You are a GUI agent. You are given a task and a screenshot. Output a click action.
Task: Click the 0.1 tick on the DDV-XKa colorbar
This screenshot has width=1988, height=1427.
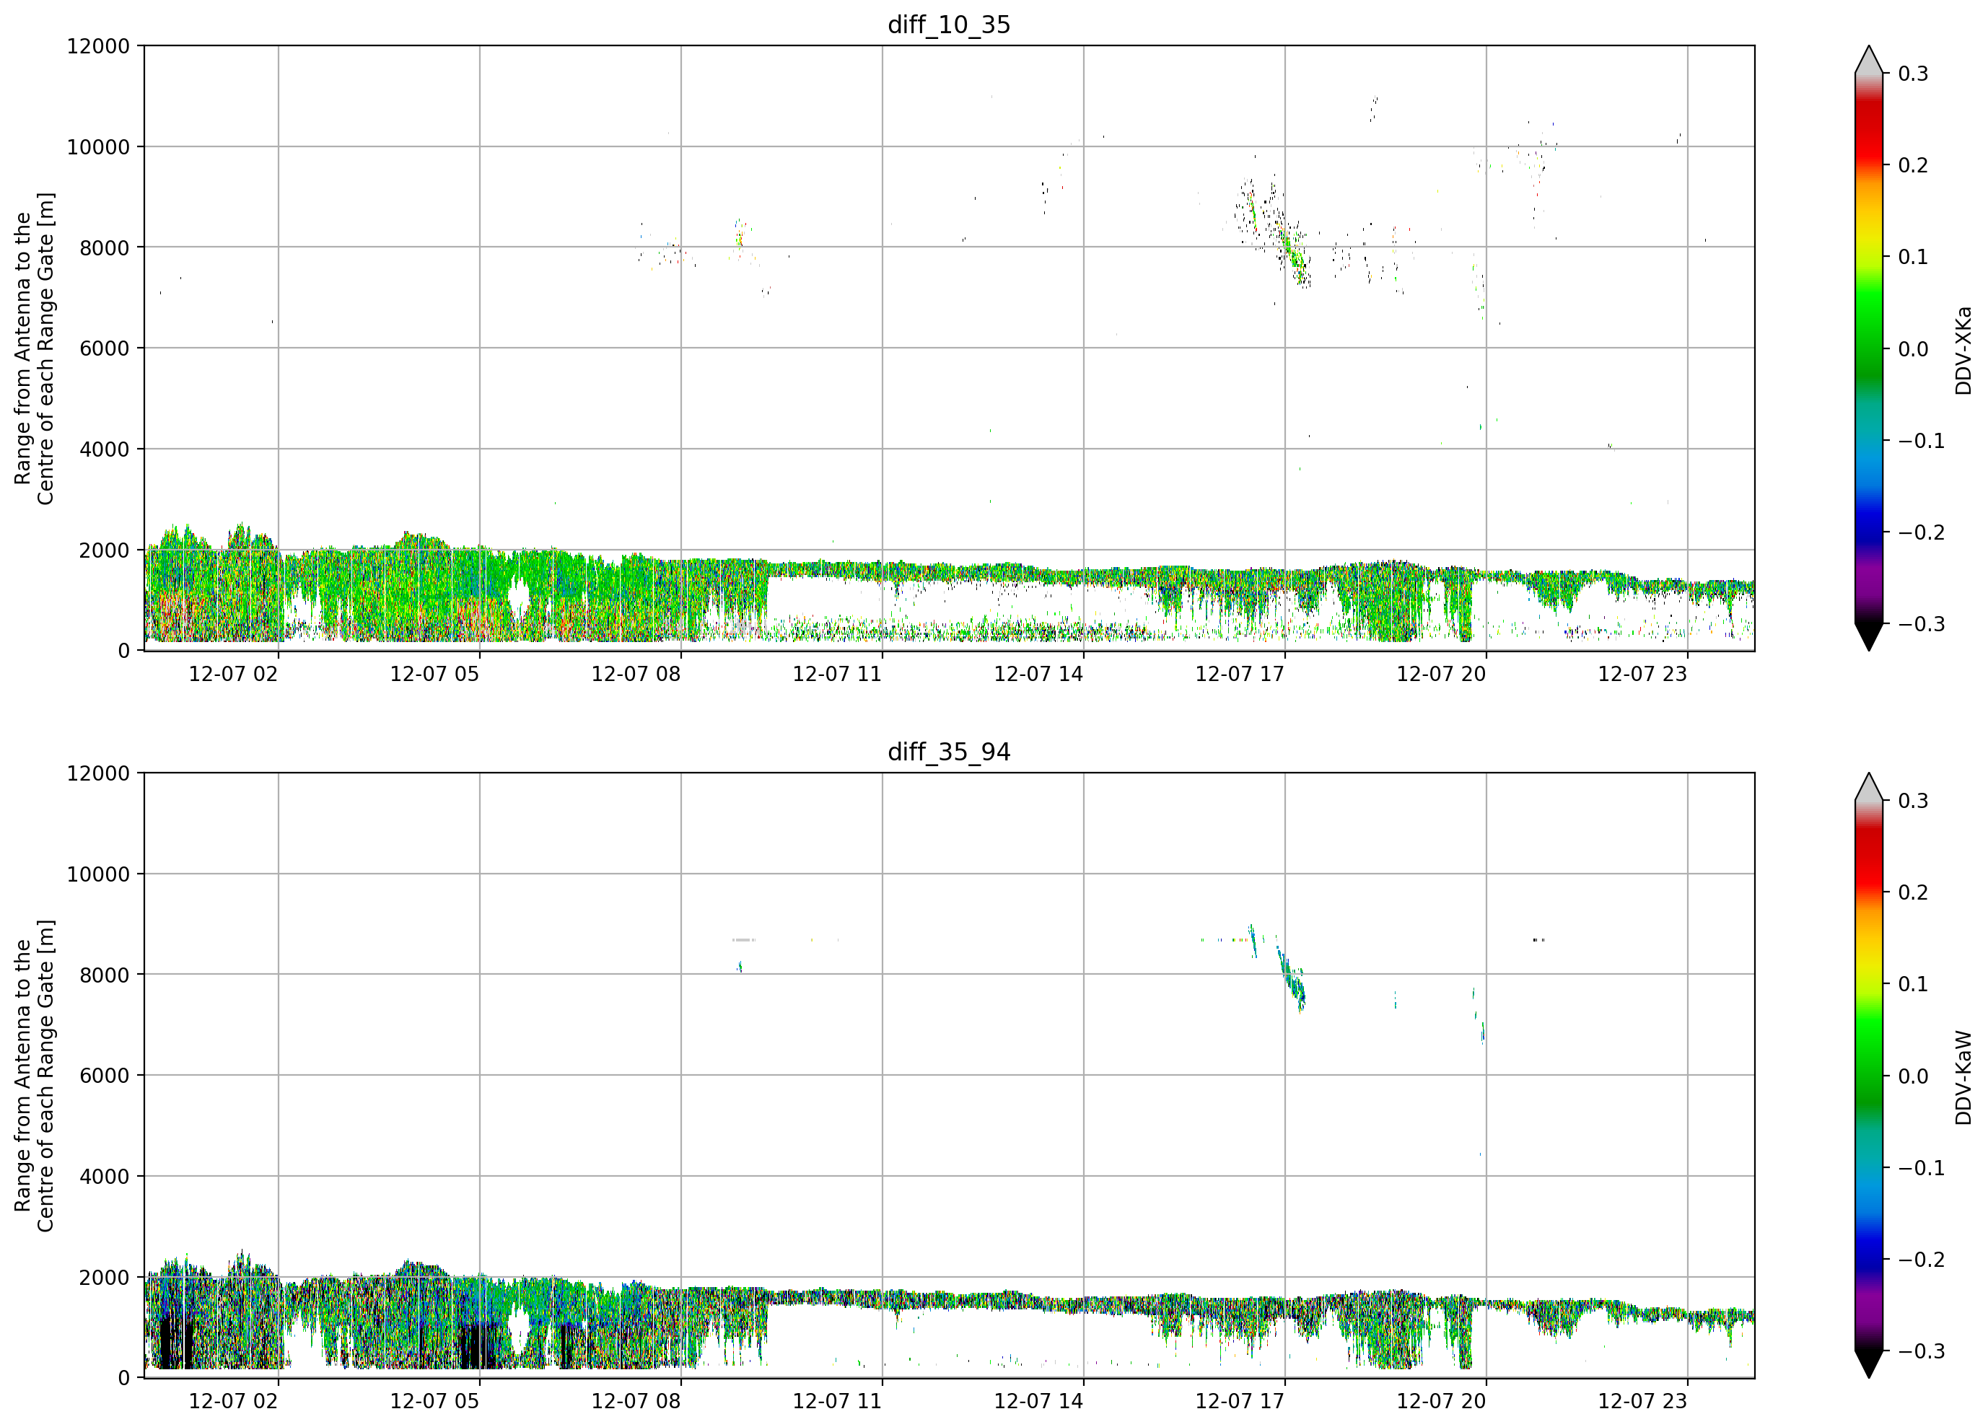1913,257
